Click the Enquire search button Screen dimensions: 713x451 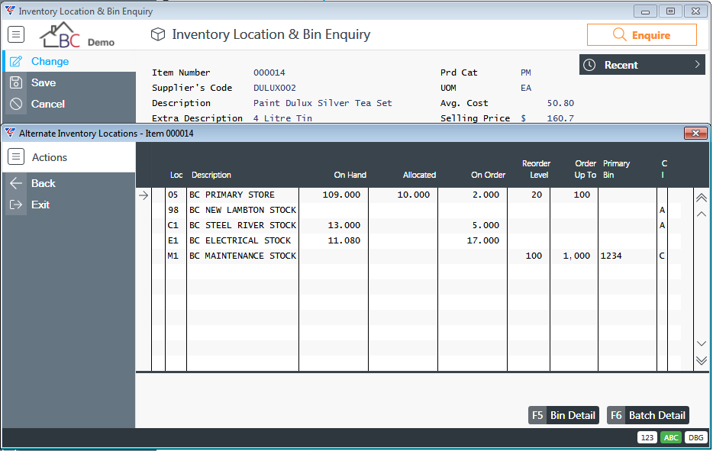641,35
